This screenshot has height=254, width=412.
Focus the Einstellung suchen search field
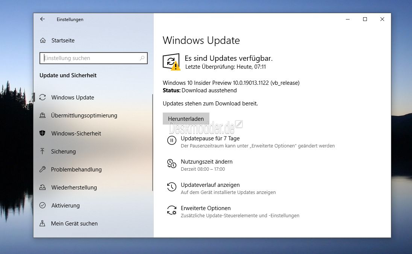point(93,58)
